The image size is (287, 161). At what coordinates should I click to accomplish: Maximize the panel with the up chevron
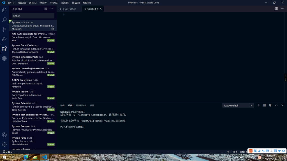click(276, 105)
